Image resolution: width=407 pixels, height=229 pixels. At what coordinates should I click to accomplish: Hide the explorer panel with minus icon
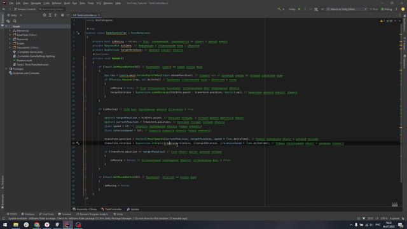pos(68,15)
